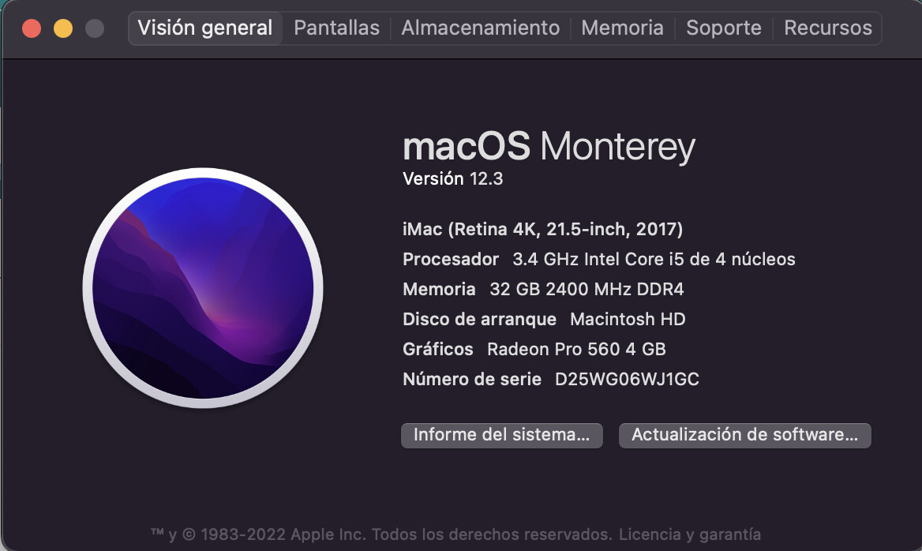
Task: Click the Licencia y garantía text
Action: 690,534
